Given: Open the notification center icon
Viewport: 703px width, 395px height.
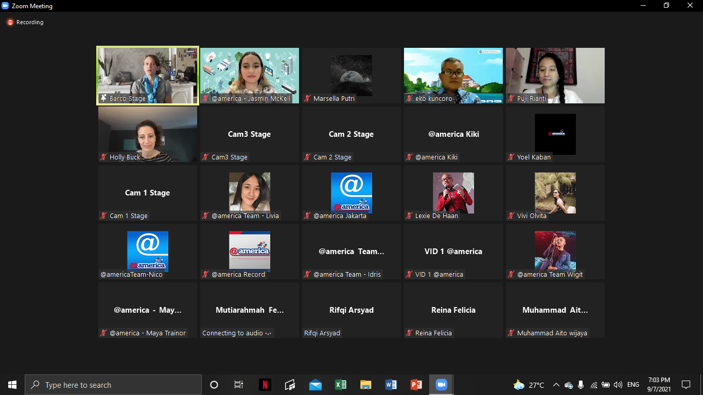Looking at the screenshot, I should click(686, 385).
